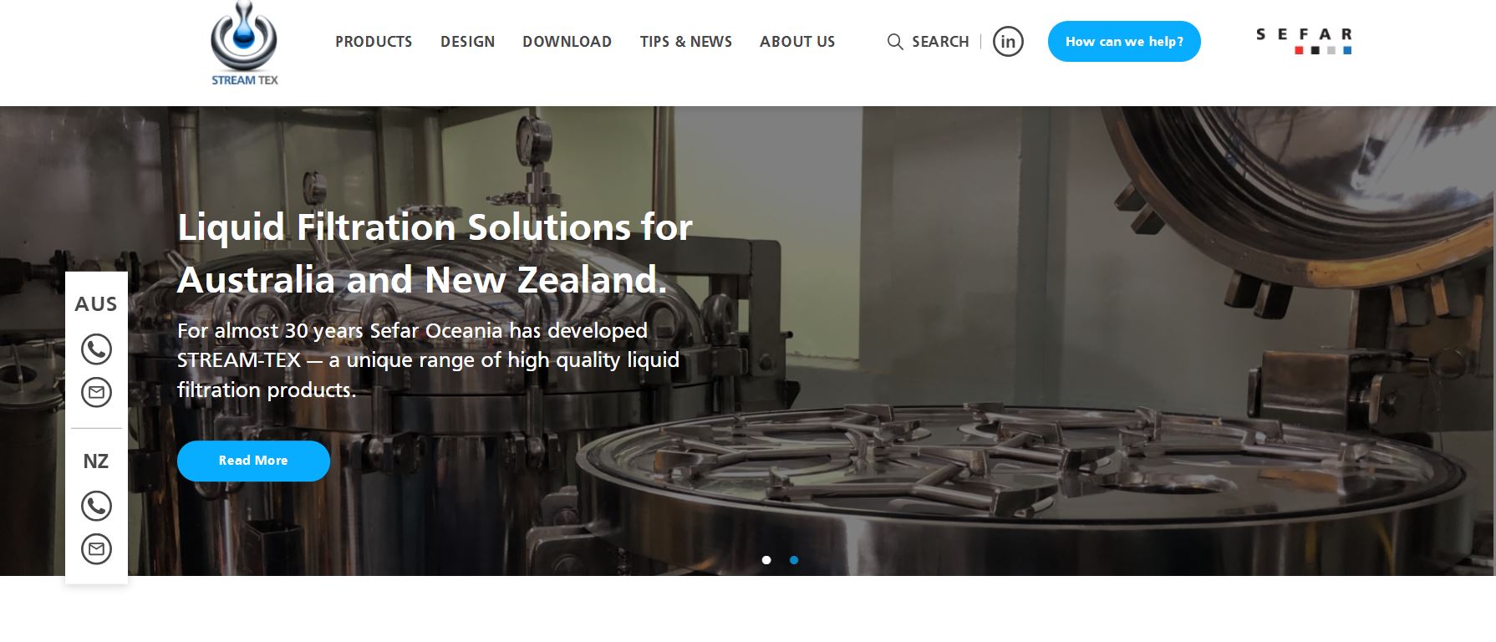Click the How can we help? button
This screenshot has width=1496, height=642.
[x=1124, y=42]
